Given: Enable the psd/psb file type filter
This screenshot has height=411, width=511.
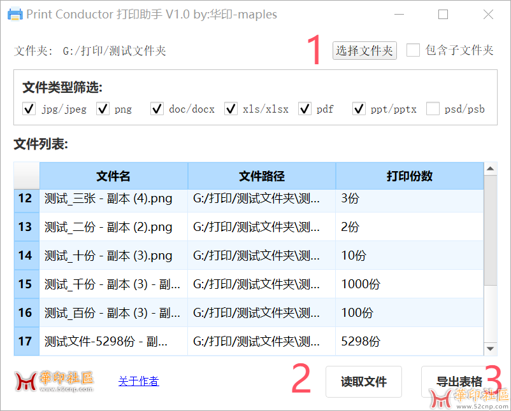Looking at the screenshot, I should point(433,109).
